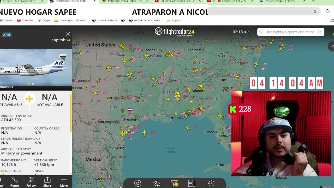Click the +1,536 fpm vertical speed value
334x188 pixels.
[x=44, y=164]
